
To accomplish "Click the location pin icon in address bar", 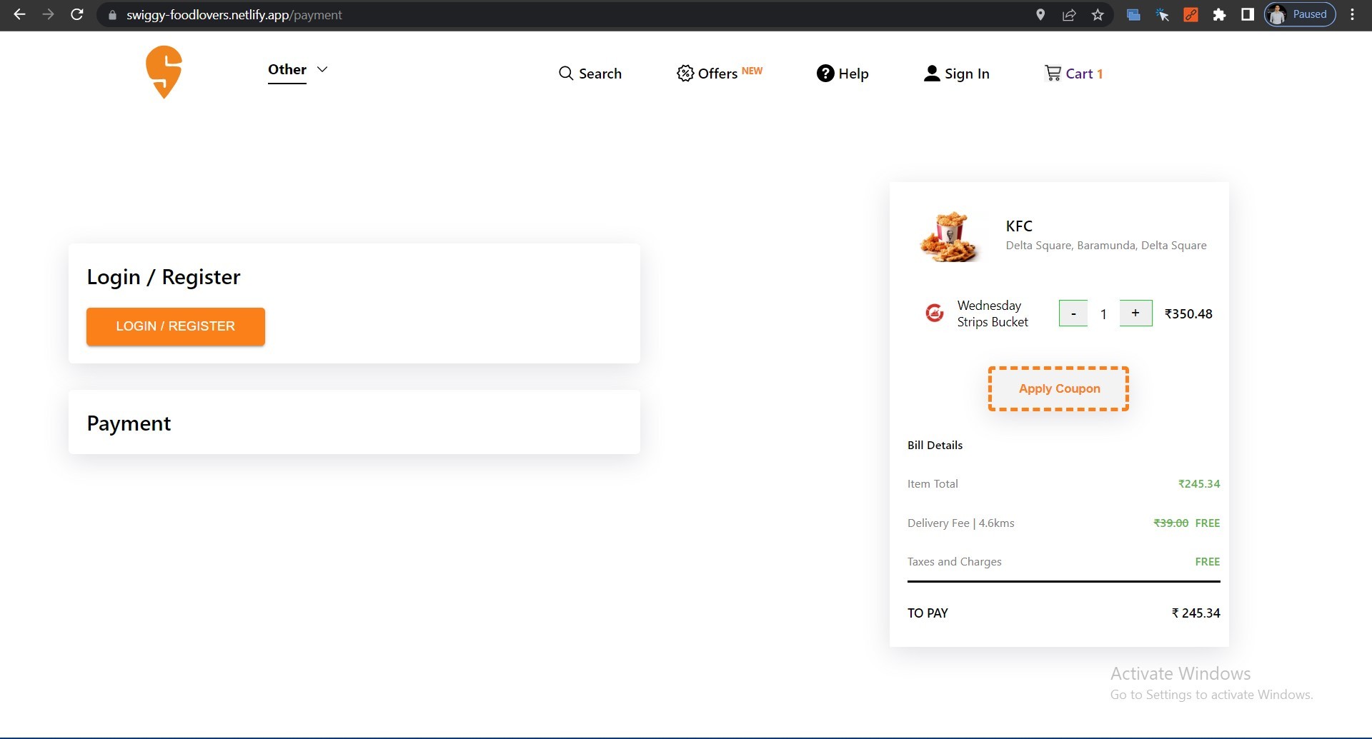I will click(x=1040, y=14).
